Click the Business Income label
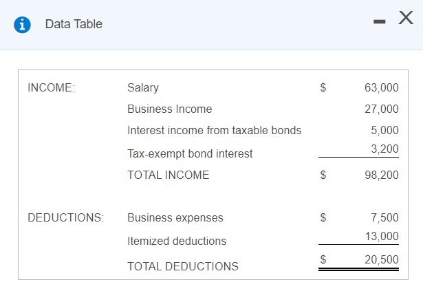Image resolution: width=423 pixels, height=291 pixels. (x=170, y=109)
